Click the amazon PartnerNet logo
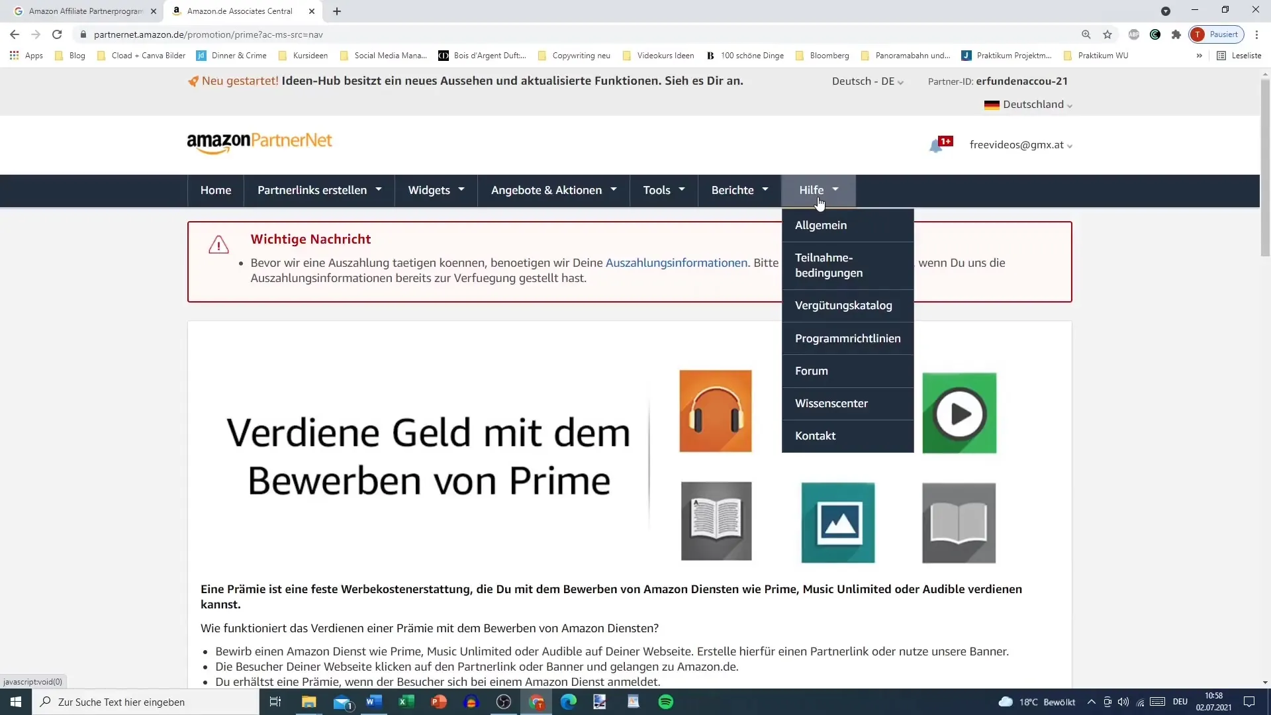This screenshot has width=1271, height=715. coord(259,142)
